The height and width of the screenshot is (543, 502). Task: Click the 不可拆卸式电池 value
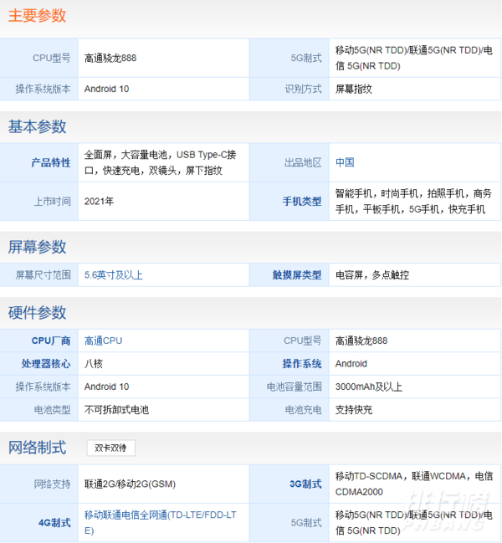point(116,410)
